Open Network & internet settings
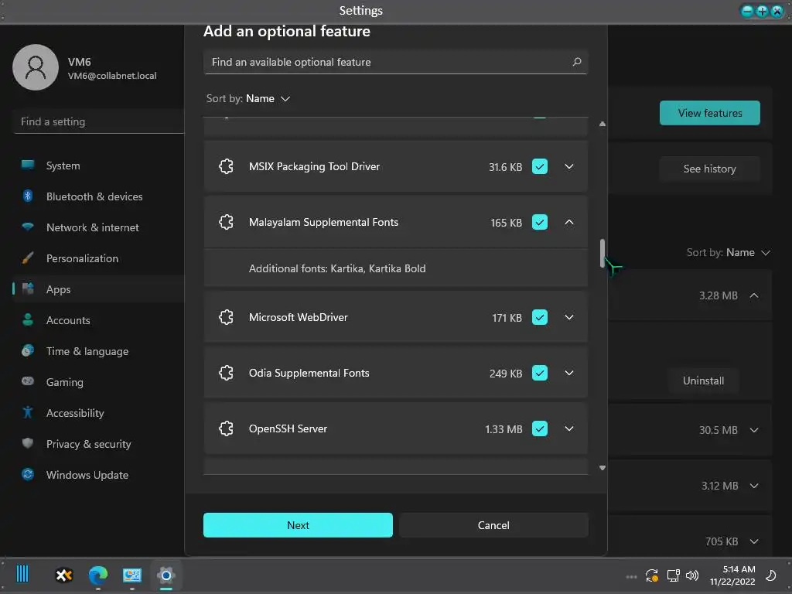Image resolution: width=792 pixels, height=594 pixels. coord(98,227)
